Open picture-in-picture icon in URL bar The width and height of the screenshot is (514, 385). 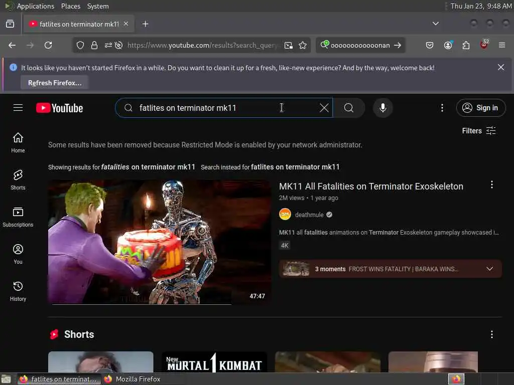pyautogui.click(x=289, y=45)
